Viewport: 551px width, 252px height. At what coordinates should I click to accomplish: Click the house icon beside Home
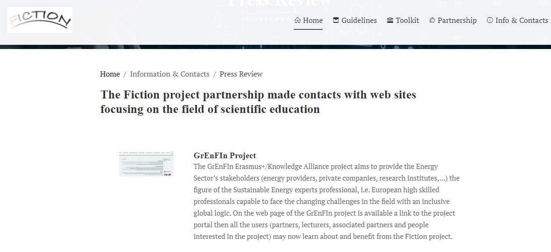pos(297,20)
